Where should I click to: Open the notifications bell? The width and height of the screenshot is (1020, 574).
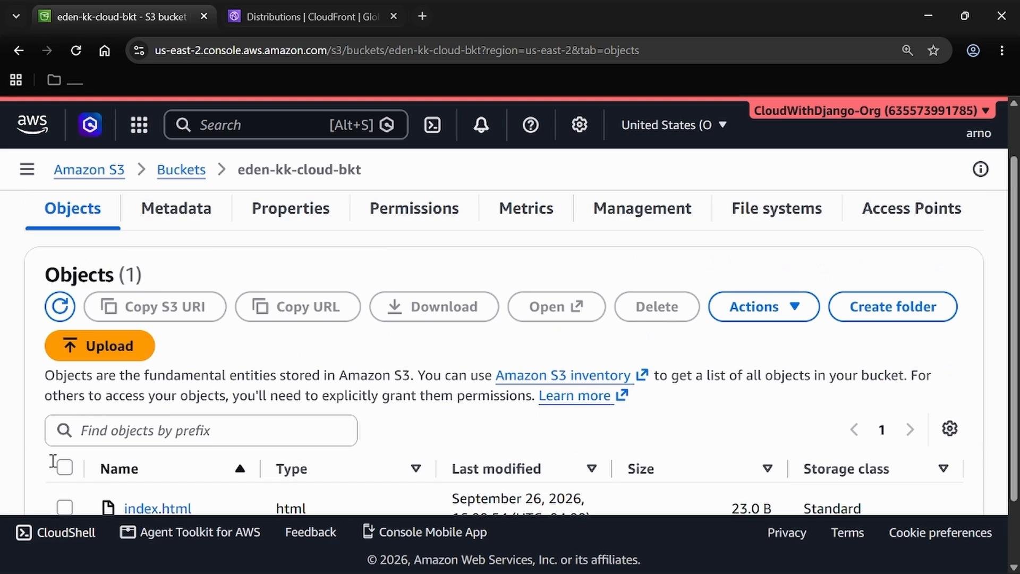point(481,125)
